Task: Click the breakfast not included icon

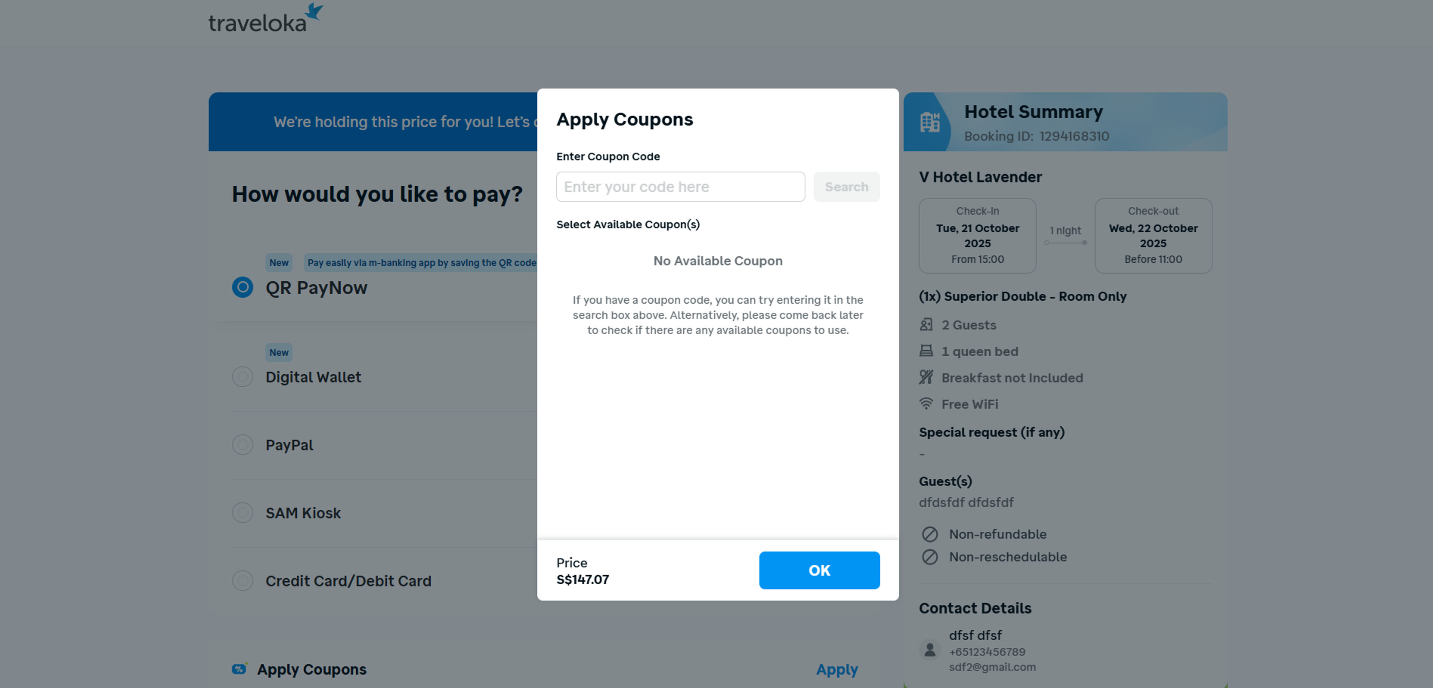Action: pyautogui.click(x=926, y=378)
